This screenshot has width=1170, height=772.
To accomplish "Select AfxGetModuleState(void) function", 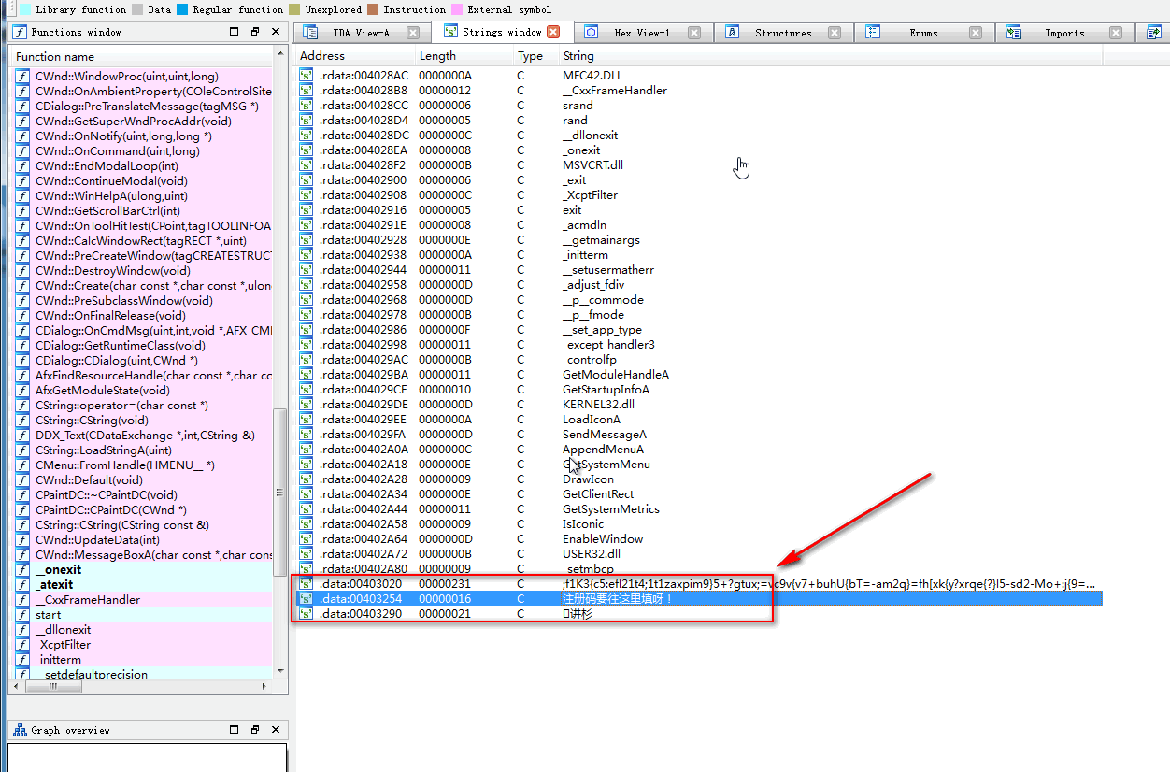I will [141, 391].
